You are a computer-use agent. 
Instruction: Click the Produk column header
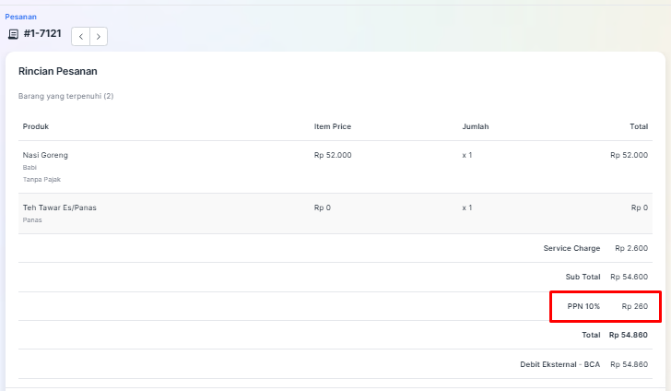tap(36, 126)
